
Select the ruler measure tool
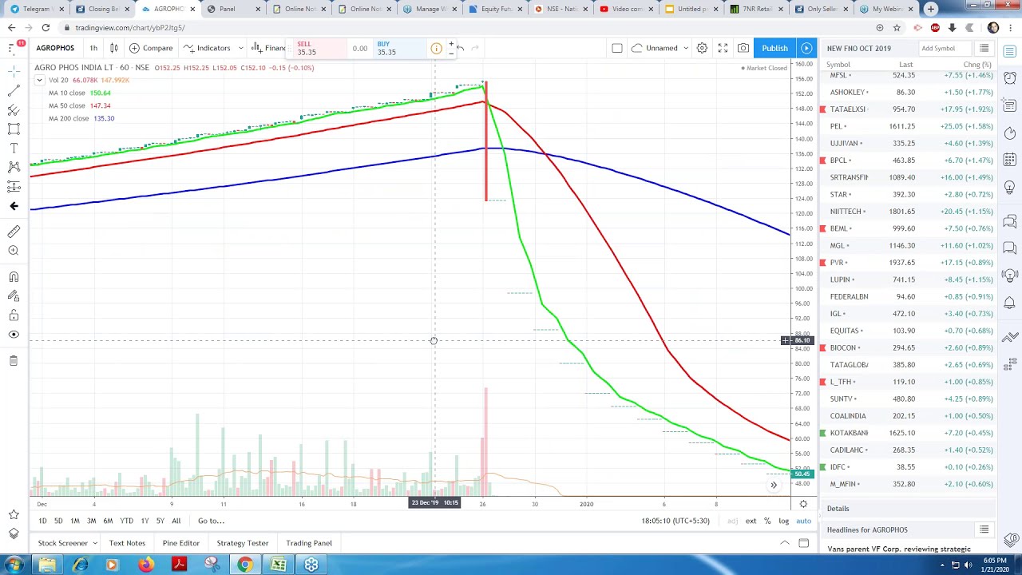(x=14, y=232)
